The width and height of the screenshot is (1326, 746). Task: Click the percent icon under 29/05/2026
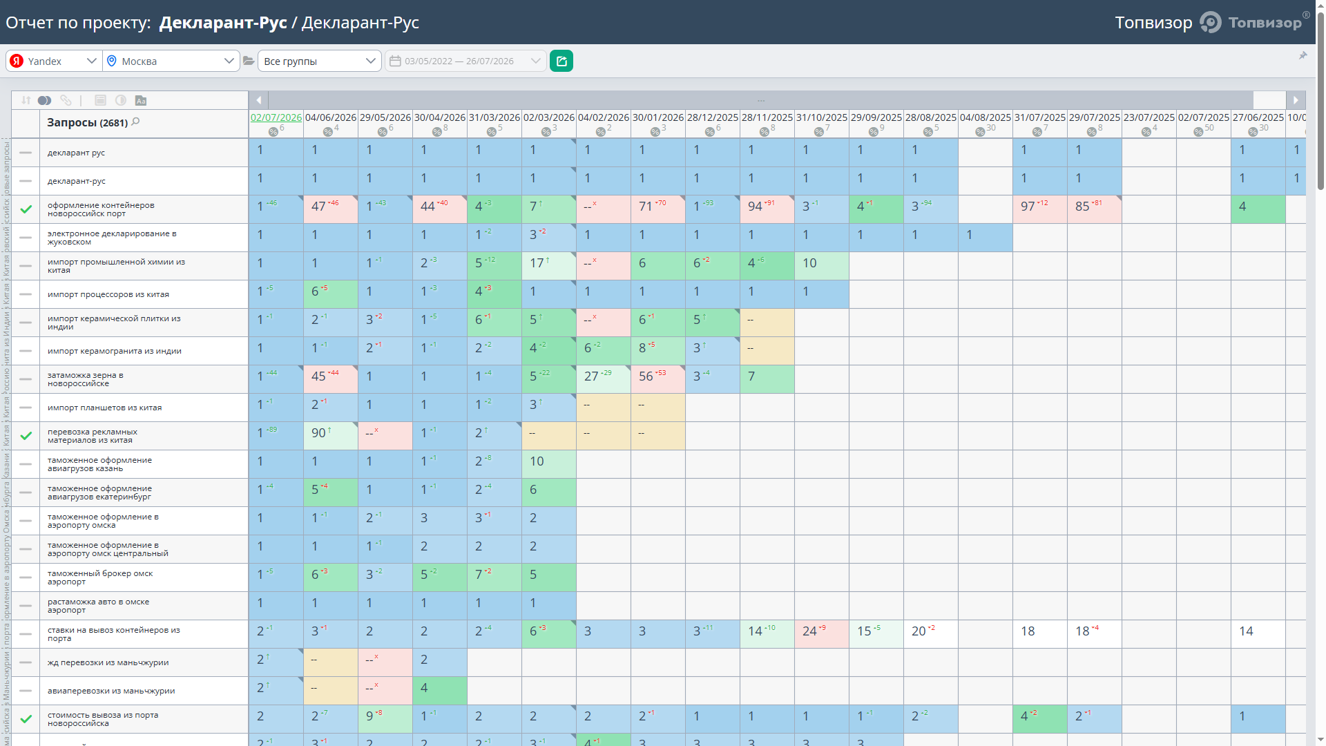[x=383, y=131]
